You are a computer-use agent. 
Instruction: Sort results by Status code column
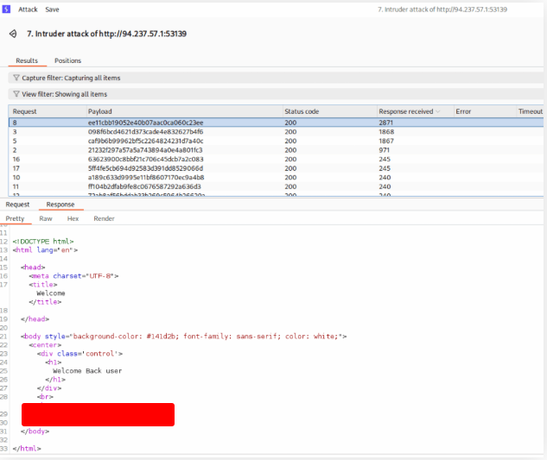tap(302, 111)
